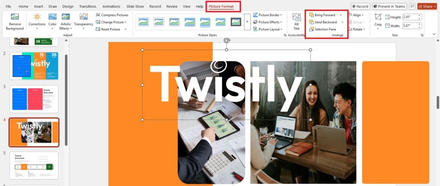Expand the arrow next to Reset Picture
This screenshot has width=440, height=186.
pyautogui.click(x=125, y=29)
